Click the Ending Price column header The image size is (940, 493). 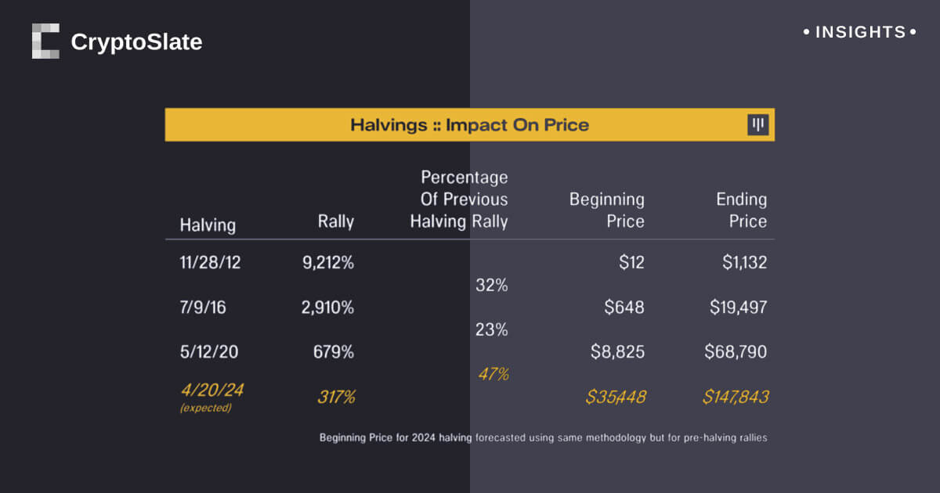(x=741, y=210)
